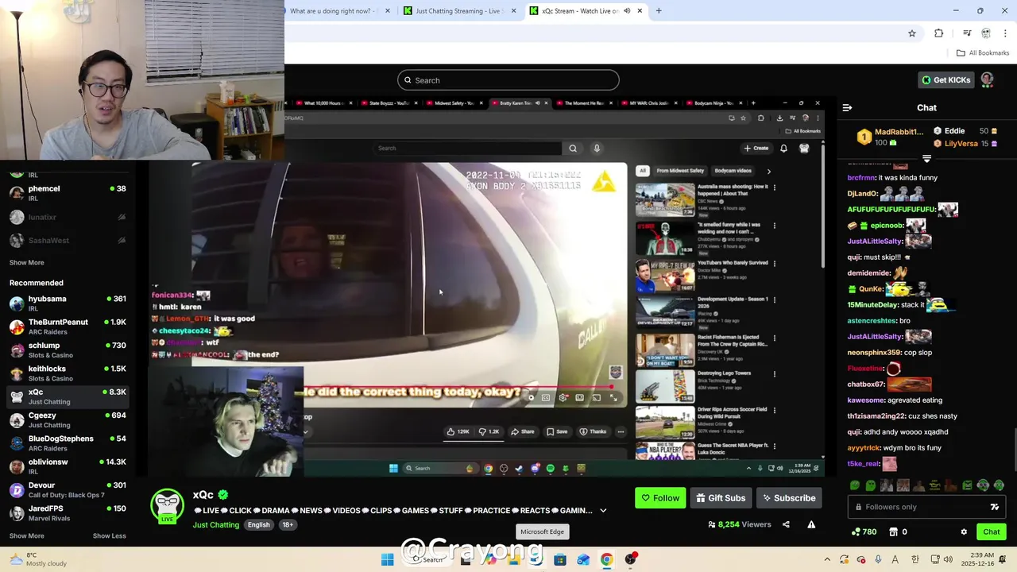
Task: Open chat settings gear icon
Action: click(964, 531)
